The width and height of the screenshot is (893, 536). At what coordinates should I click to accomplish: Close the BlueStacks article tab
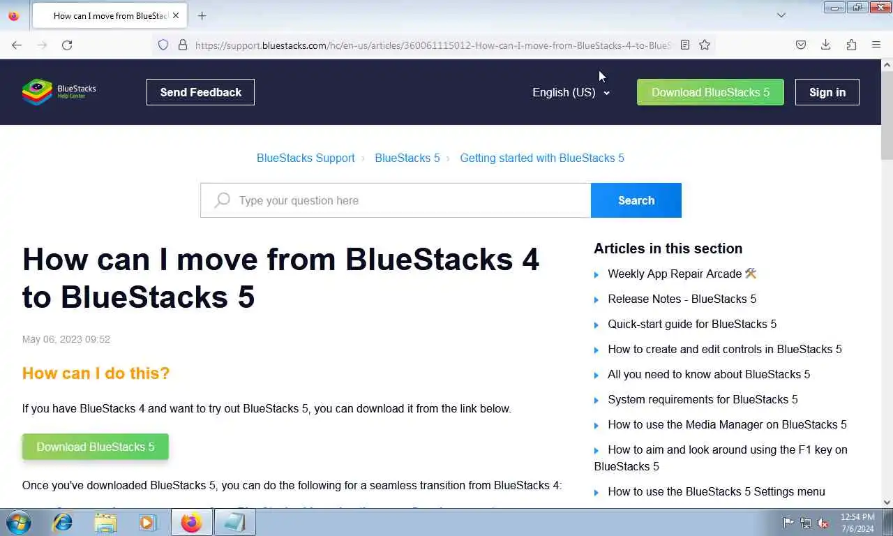175,15
